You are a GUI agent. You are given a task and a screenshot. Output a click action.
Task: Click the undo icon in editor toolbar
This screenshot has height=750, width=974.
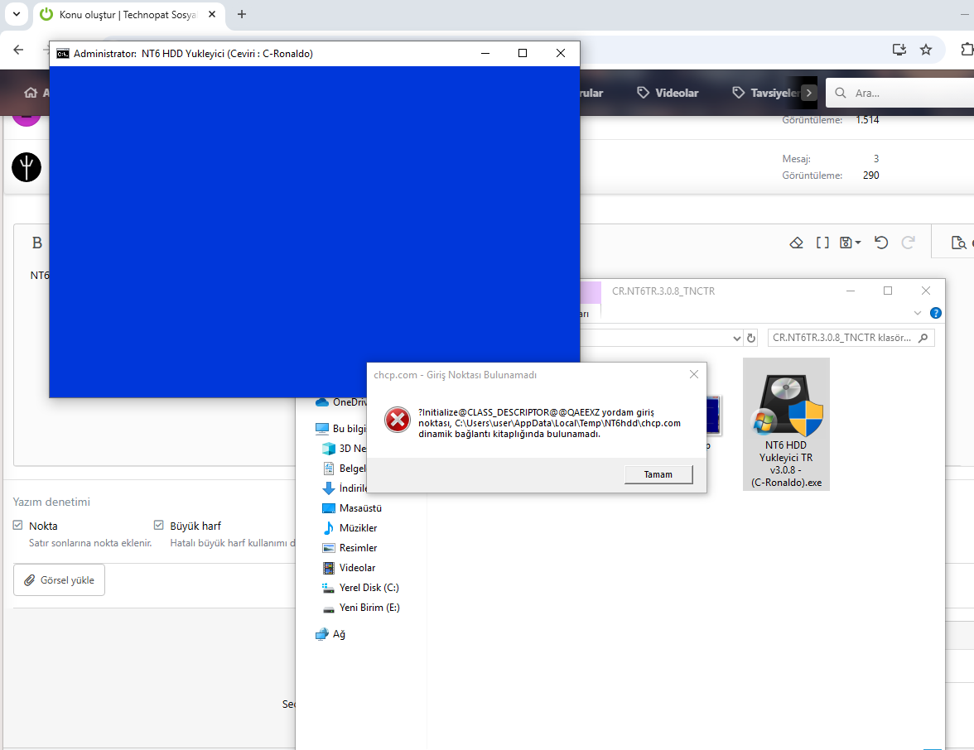(x=881, y=243)
